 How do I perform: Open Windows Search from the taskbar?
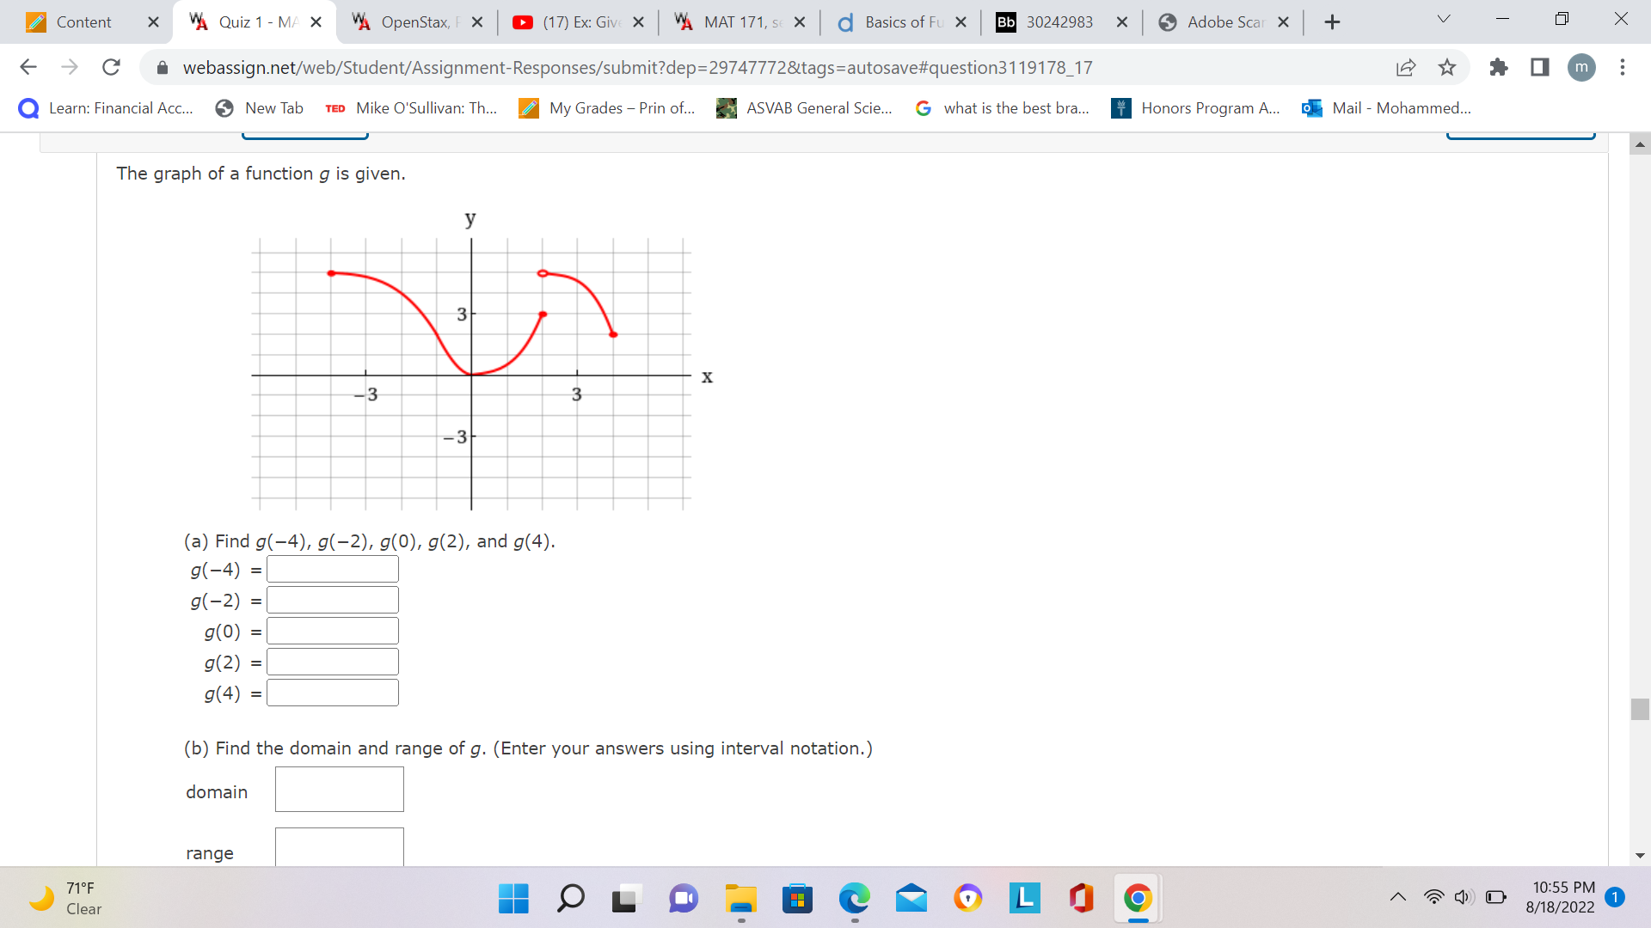pyautogui.click(x=570, y=899)
